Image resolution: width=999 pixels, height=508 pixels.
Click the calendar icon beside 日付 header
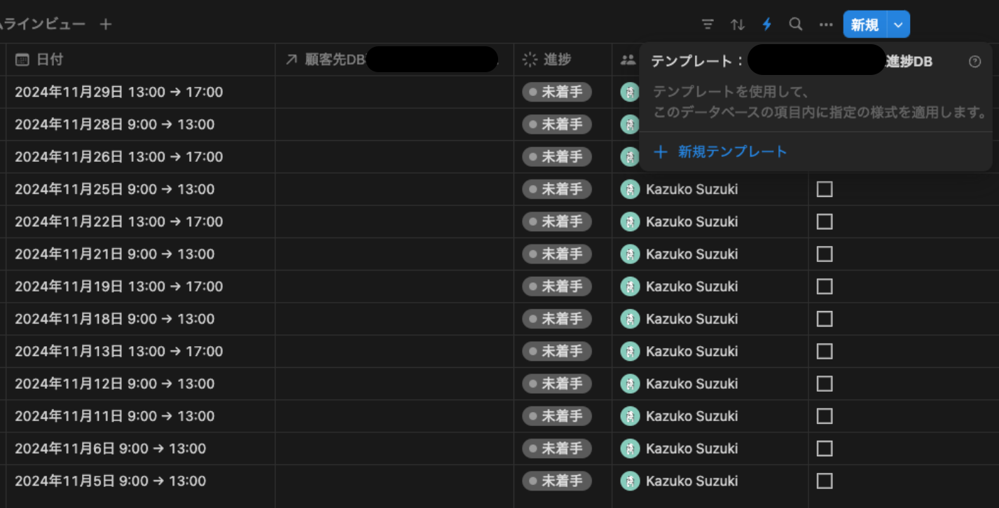[22, 60]
